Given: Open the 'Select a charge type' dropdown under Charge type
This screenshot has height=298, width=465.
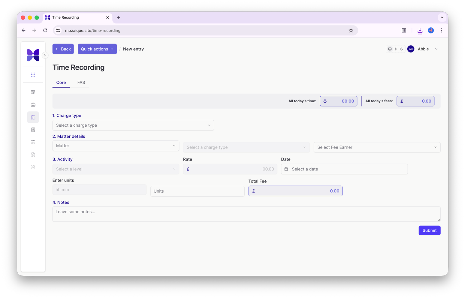Looking at the screenshot, I should tap(133, 125).
